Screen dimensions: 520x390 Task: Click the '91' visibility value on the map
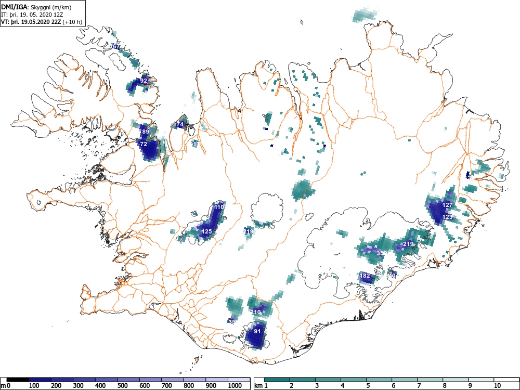coord(257,331)
